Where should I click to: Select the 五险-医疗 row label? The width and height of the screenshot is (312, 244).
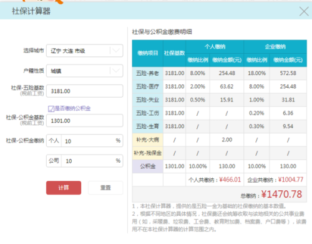click(147, 86)
